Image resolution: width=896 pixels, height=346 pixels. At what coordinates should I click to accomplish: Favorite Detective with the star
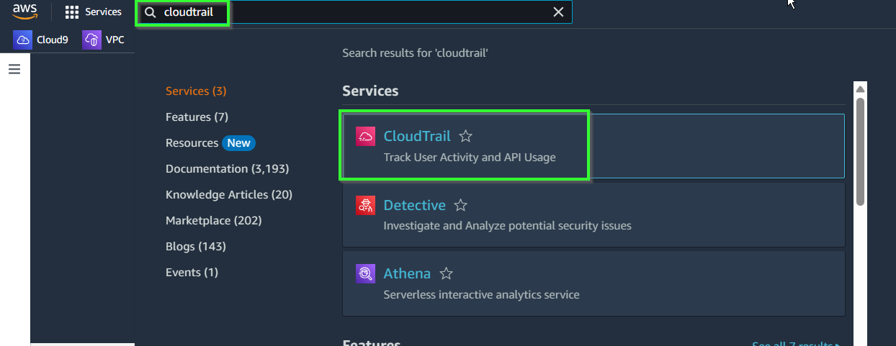pyautogui.click(x=461, y=205)
